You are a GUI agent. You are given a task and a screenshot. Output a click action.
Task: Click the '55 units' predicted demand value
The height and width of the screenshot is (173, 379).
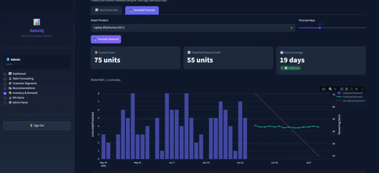[200, 60]
